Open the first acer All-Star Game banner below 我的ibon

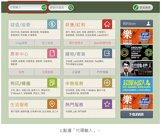coord(137,36)
